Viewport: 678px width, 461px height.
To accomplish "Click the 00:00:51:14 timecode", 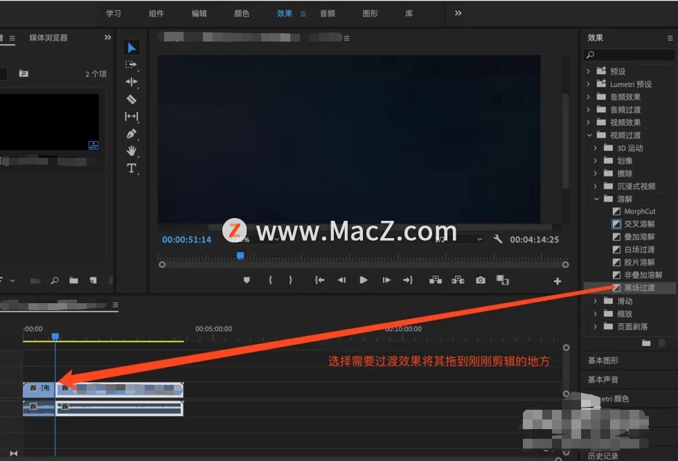I will pyautogui.click(x=187, y=239).
